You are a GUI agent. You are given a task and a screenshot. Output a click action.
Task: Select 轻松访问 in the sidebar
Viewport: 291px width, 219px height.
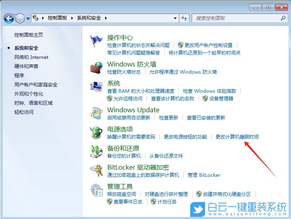[24, 112]
